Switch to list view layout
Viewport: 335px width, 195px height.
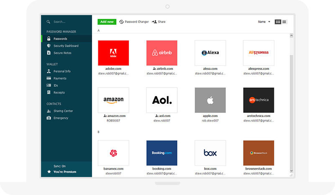coord(284,22)
